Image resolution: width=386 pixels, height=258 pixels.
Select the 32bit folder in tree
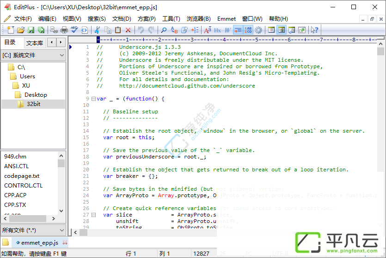[33, 104]
